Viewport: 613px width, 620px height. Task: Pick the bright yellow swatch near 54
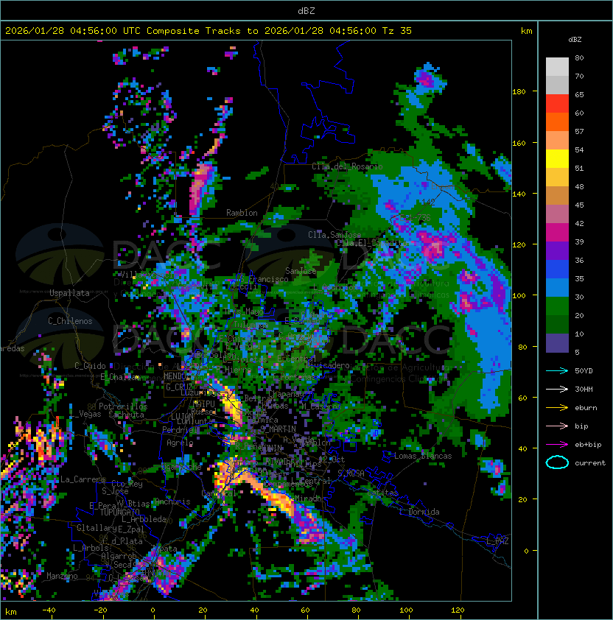557,158
